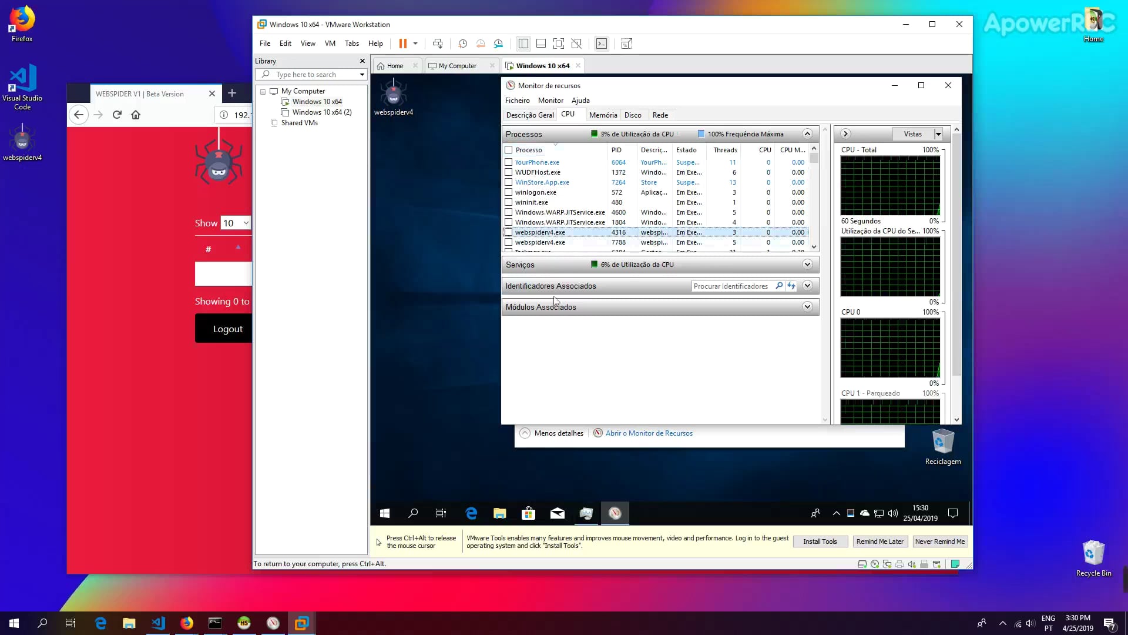The height and width of the screenshot is (635, 1128).
Task: Suspend the virtual machine with the Pause icon
Action: 404,44
